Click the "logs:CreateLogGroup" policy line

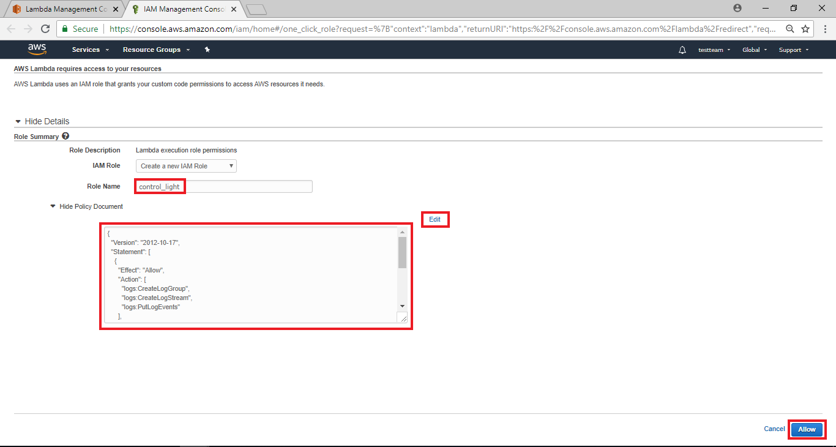click(x=156, y=288)
